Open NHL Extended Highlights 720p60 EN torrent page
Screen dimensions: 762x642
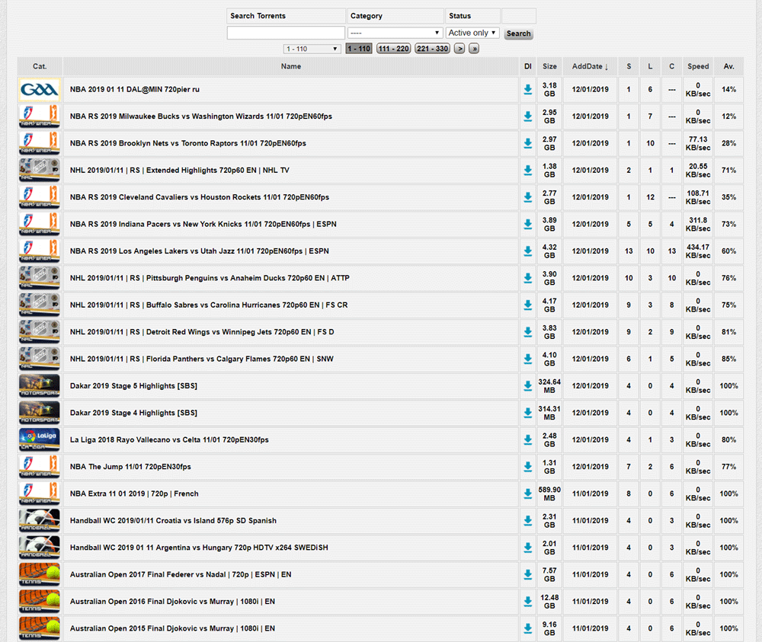pyautogui.click(x=179, y=171)
